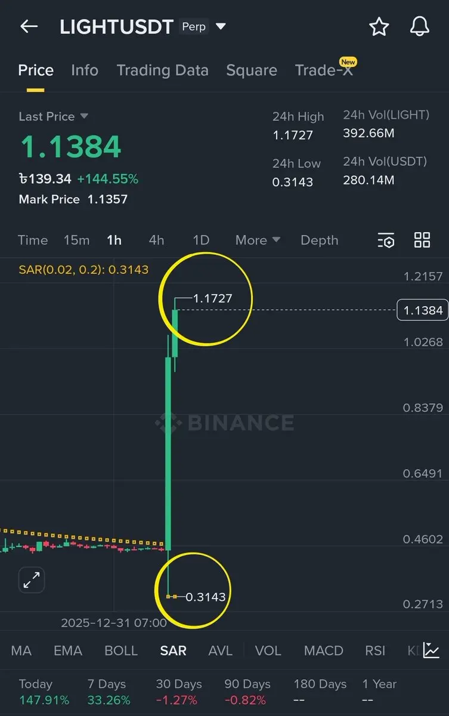Viewport: 449px width, 716px height.
Task: Tap the 0.3143 low price marker on chart
Action: coord(206,597)
